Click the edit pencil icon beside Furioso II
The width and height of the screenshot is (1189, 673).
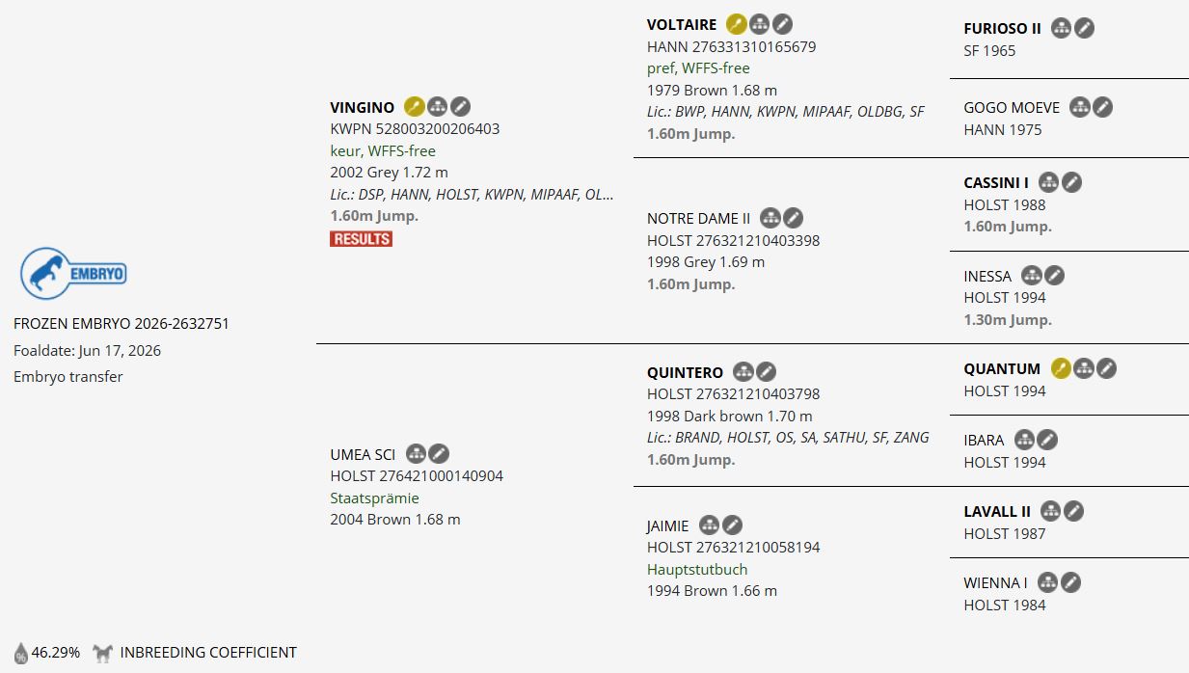click(1085, 29)
